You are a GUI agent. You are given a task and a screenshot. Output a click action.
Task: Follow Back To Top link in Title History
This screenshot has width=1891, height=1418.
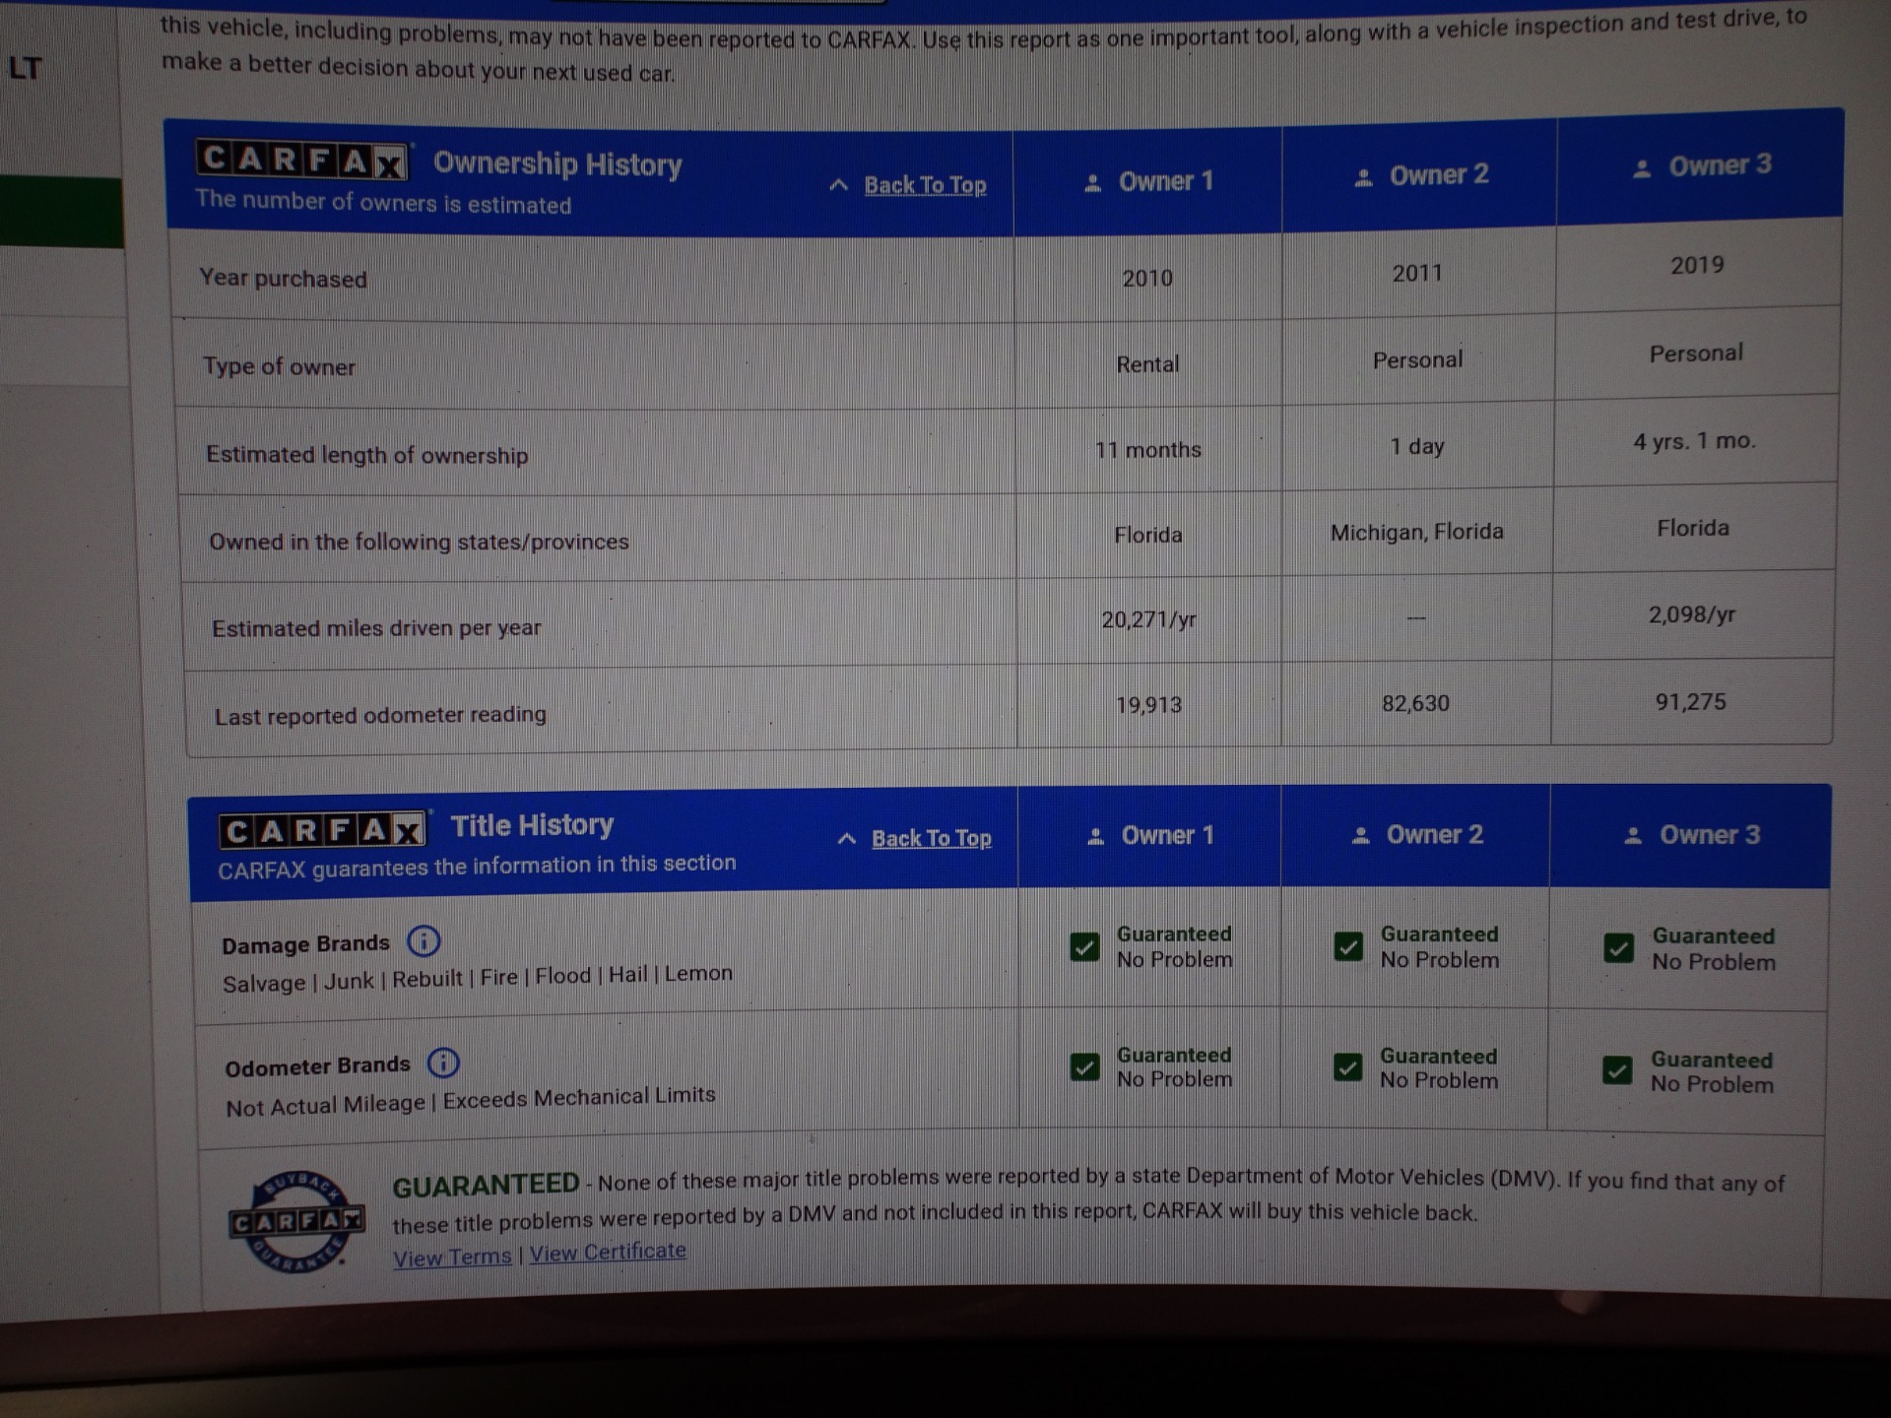click(932, 838)
